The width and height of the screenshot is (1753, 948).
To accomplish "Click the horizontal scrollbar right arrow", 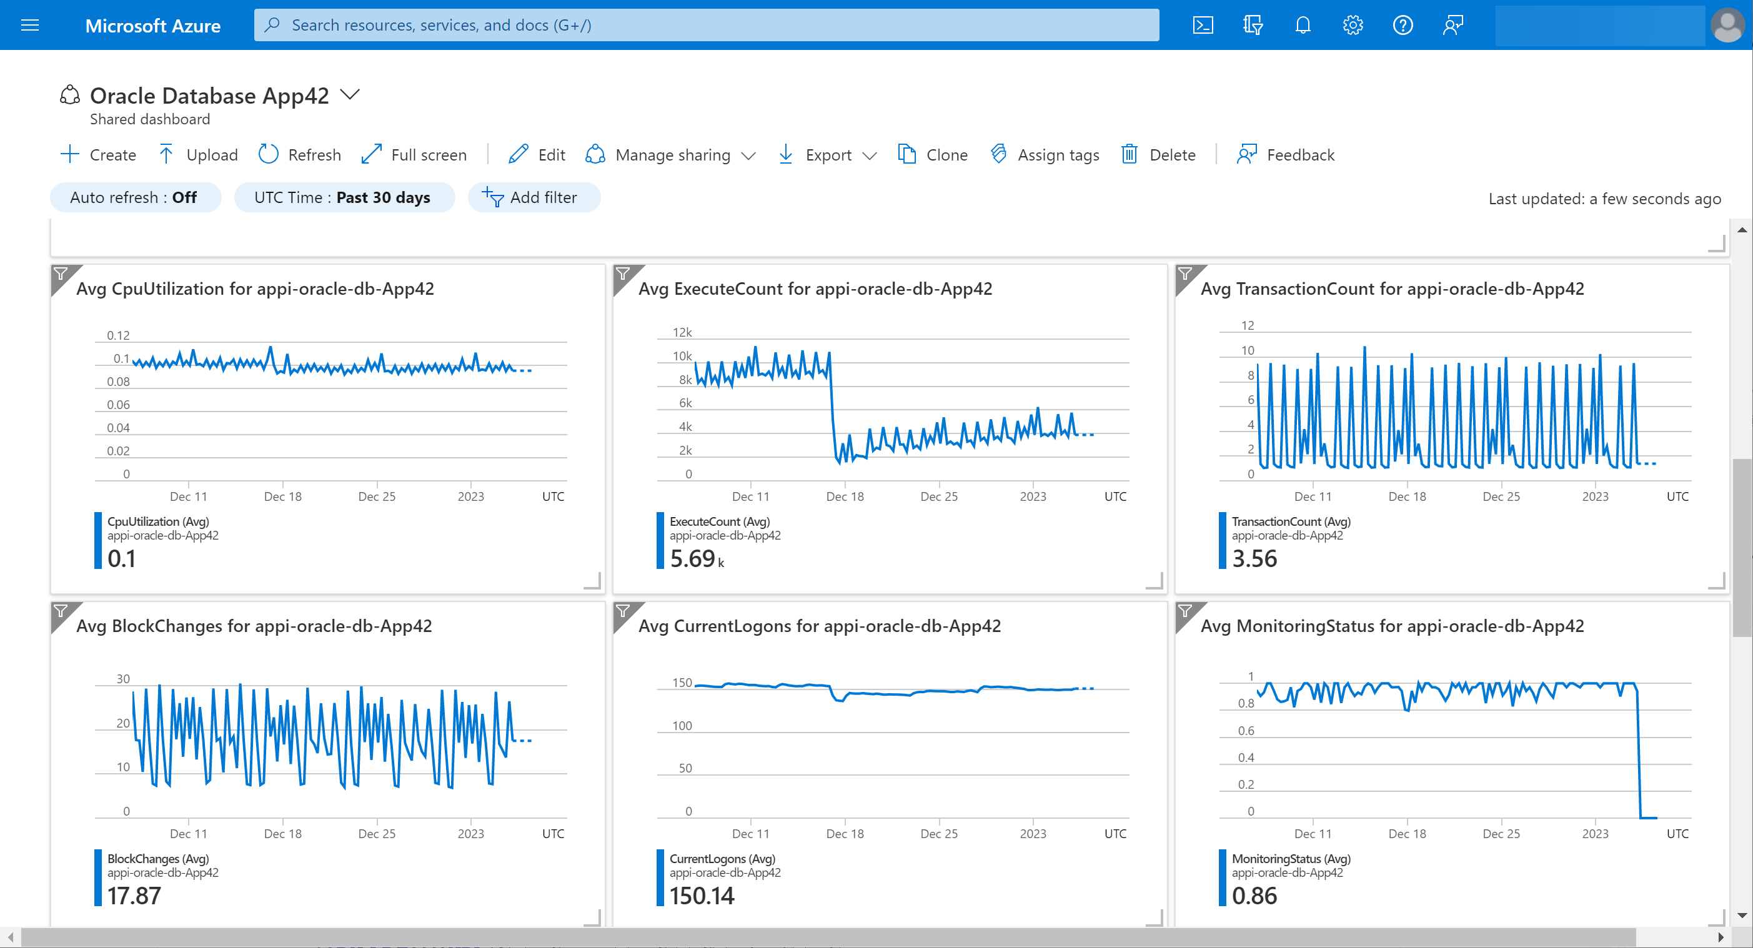I will pyautogui.click(x=1721, y=937).
